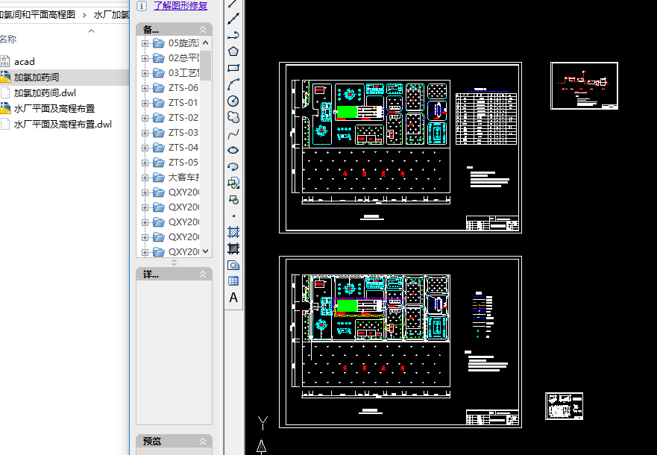Click the Insert Block tool
Viewport: 657px width, 455px height.
coord(233,183)
